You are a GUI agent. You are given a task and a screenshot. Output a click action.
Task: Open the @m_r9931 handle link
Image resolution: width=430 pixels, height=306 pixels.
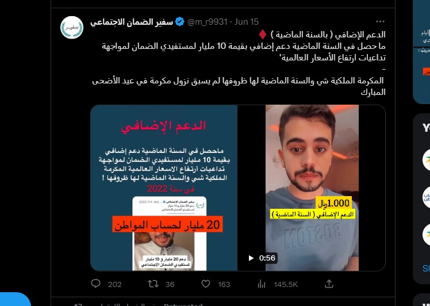[208, 22]
